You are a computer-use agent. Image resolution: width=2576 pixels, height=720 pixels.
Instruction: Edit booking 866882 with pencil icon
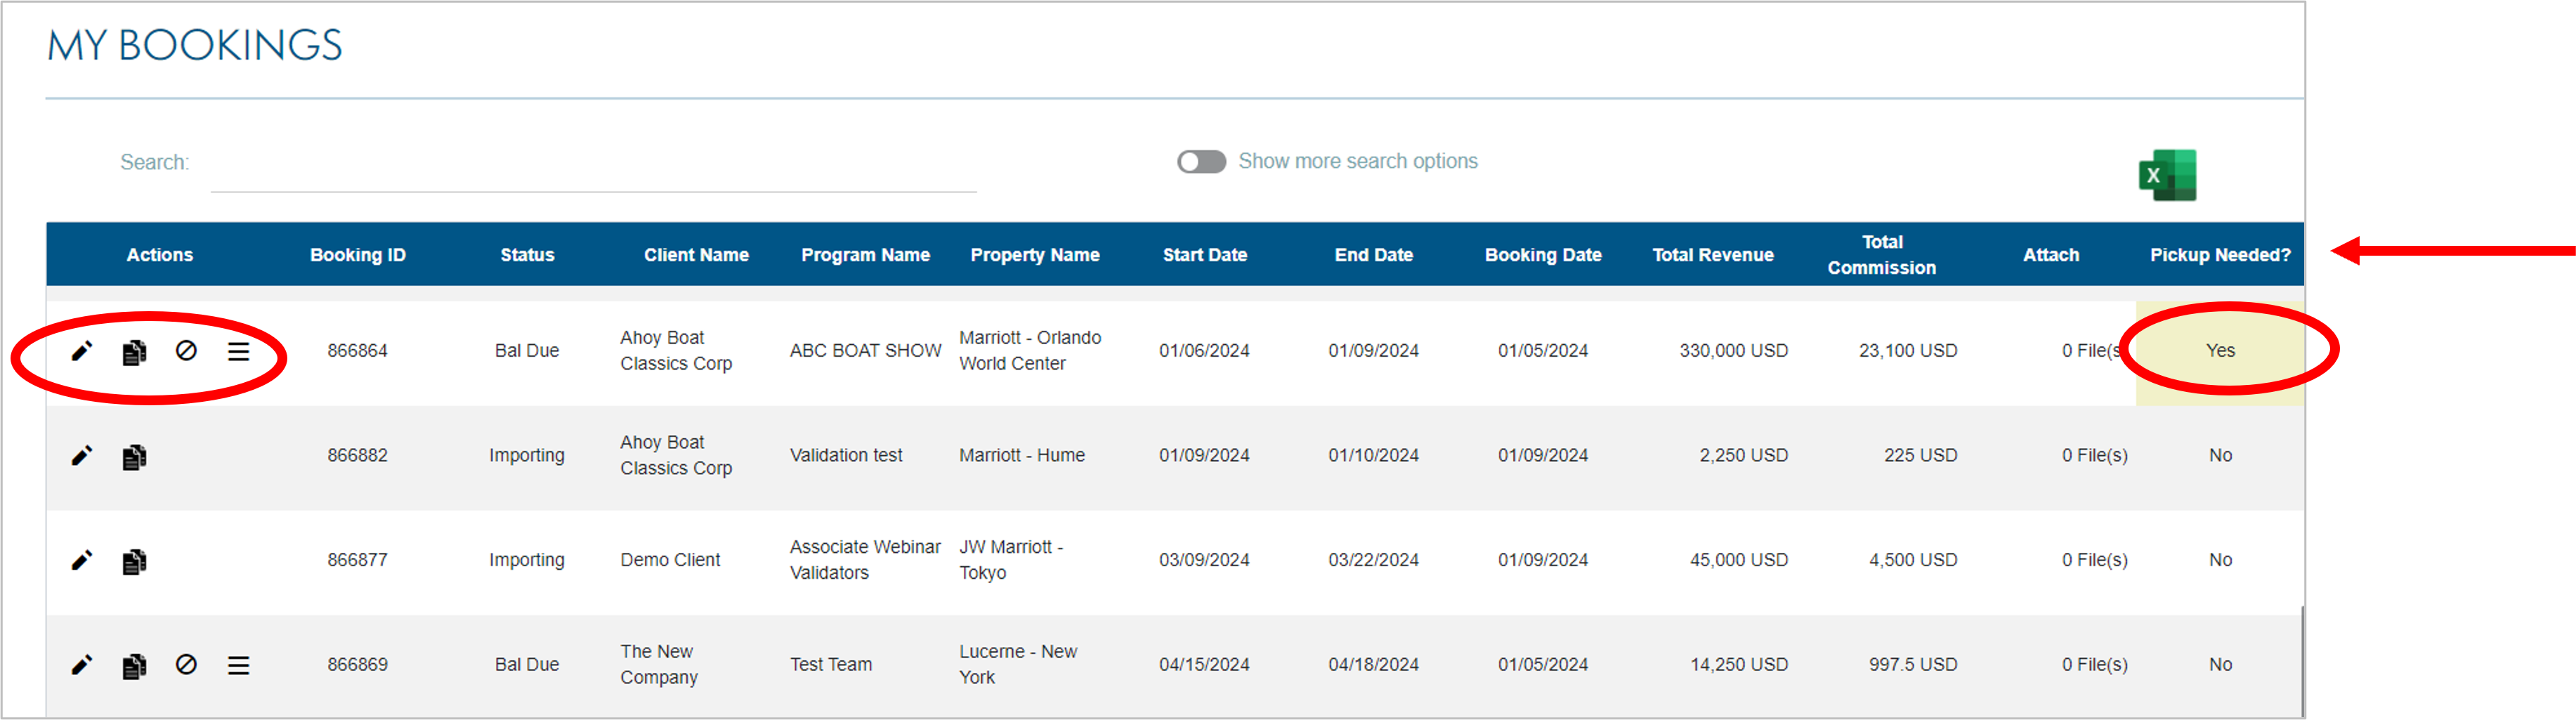pos(82,456)
